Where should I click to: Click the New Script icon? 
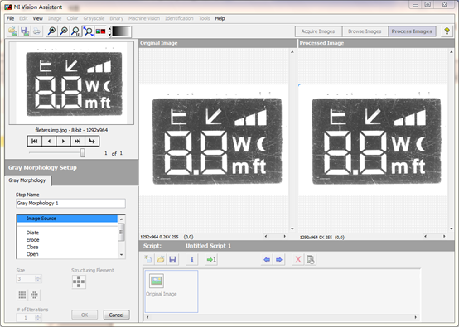(x=148, y=259)
